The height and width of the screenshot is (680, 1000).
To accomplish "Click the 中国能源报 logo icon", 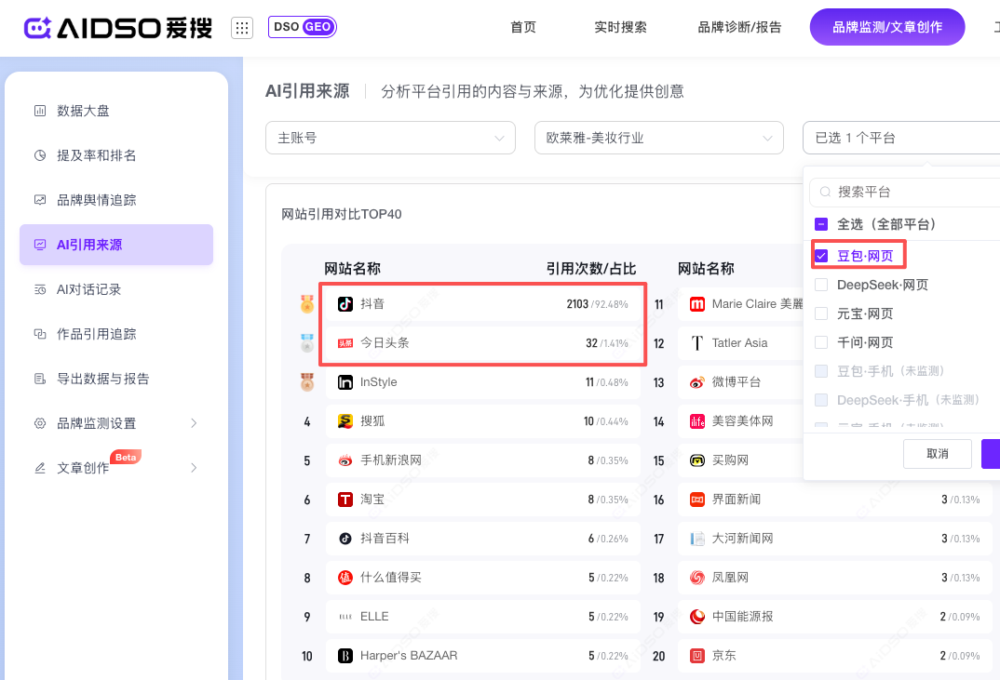I will point(697,616).
